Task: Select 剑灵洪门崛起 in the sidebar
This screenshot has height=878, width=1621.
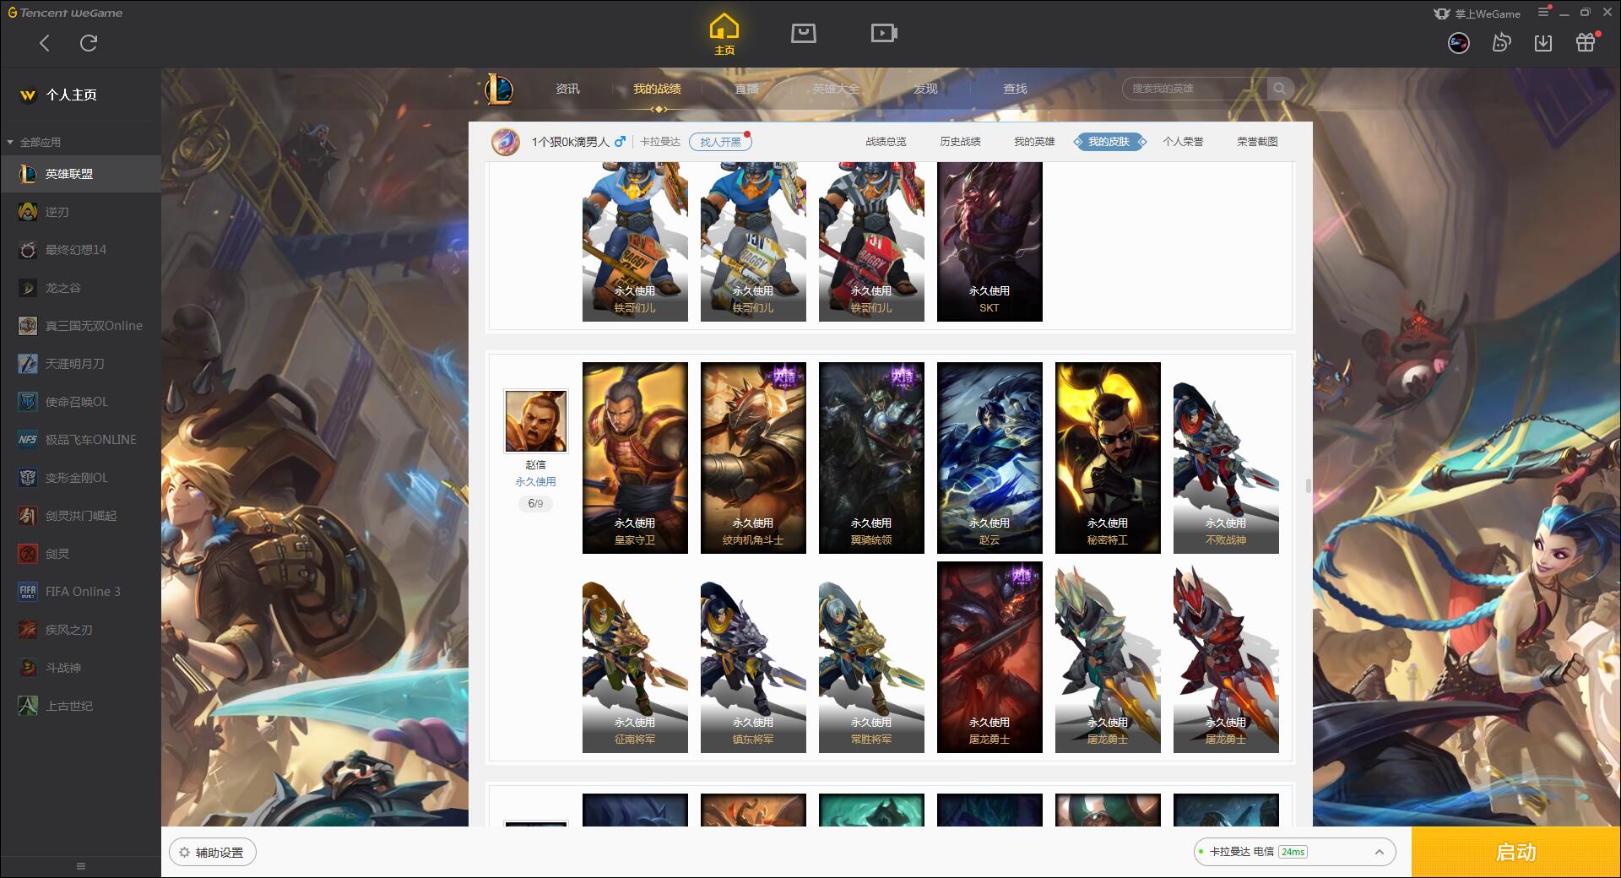Action: coord(80,516)
